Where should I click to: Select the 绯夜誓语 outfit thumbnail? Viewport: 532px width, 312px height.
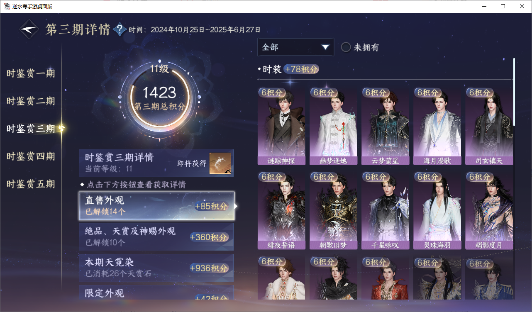tap(281, 210)
